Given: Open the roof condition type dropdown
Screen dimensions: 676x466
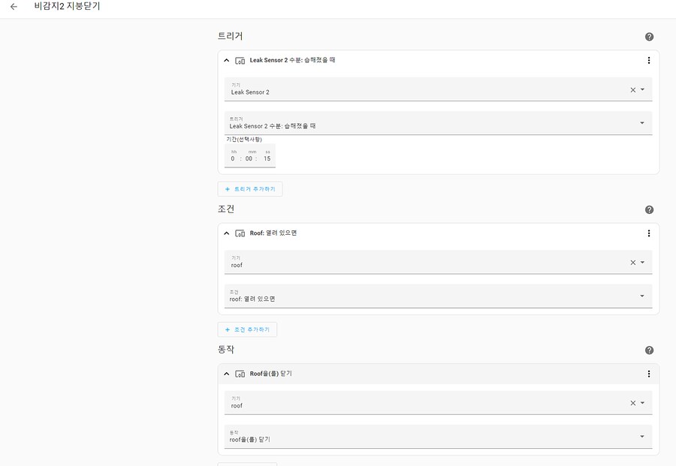Looking at the screenshot, I should click(x=642, y=296).
